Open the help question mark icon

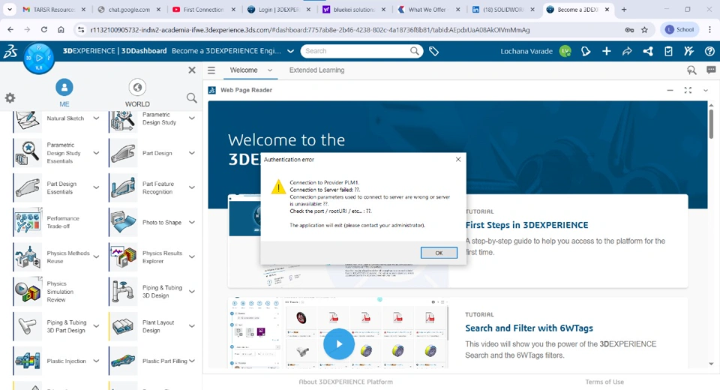click(709, 52)
